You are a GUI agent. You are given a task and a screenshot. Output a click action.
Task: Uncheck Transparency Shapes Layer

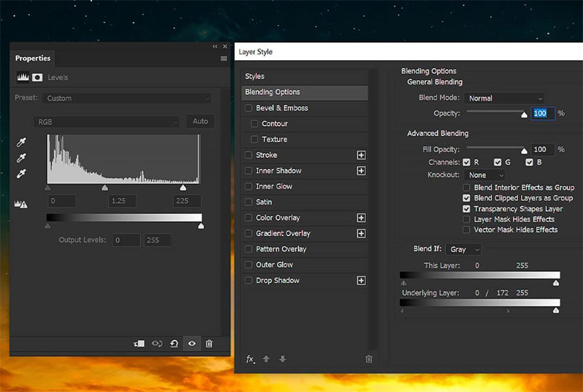click(x=466, y=209)
